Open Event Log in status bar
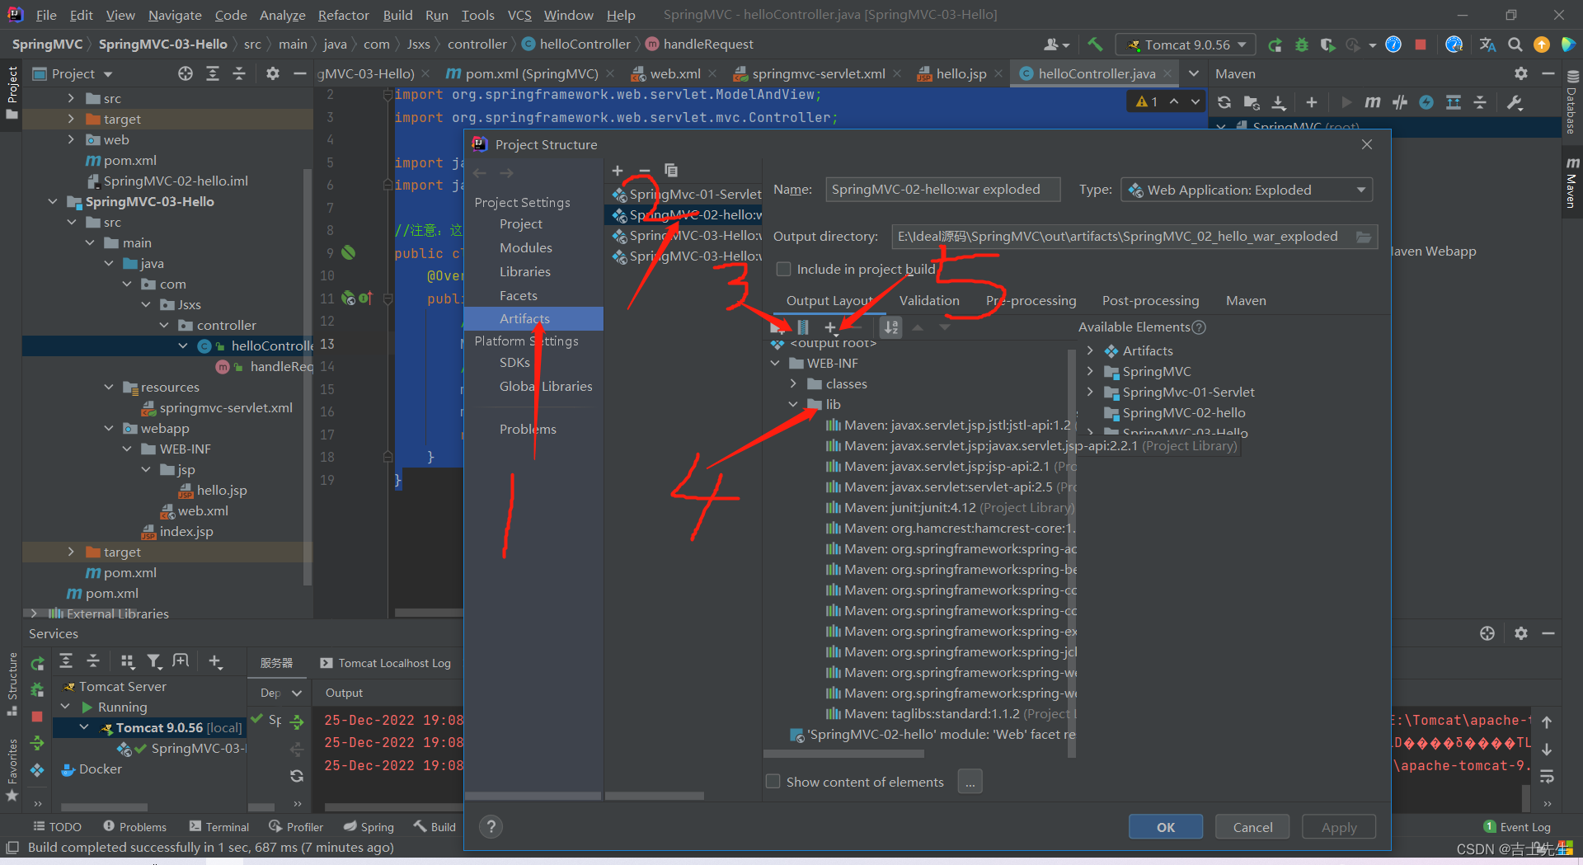 click(1517, 826)
